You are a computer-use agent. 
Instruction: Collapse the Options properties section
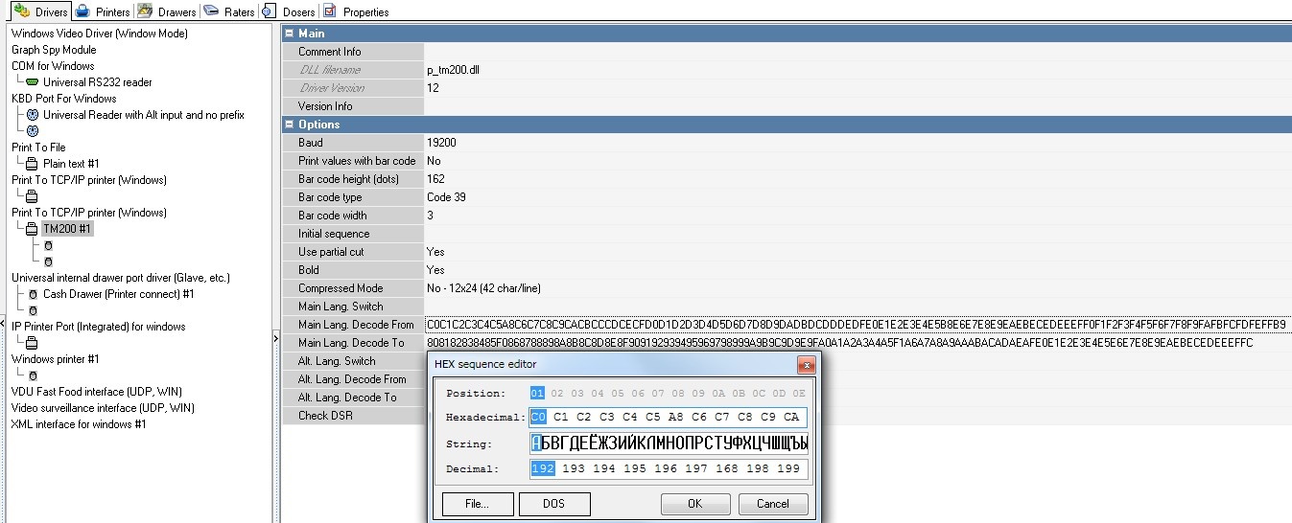(x=289, y=125)
